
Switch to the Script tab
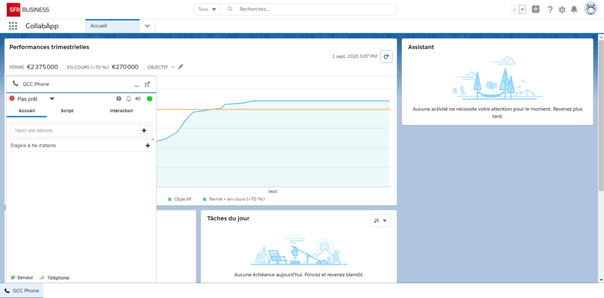click(x=67, y=111)
